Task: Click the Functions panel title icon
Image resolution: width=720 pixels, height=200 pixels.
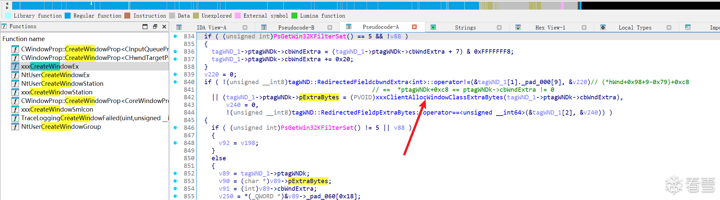Action: (4, 26)
